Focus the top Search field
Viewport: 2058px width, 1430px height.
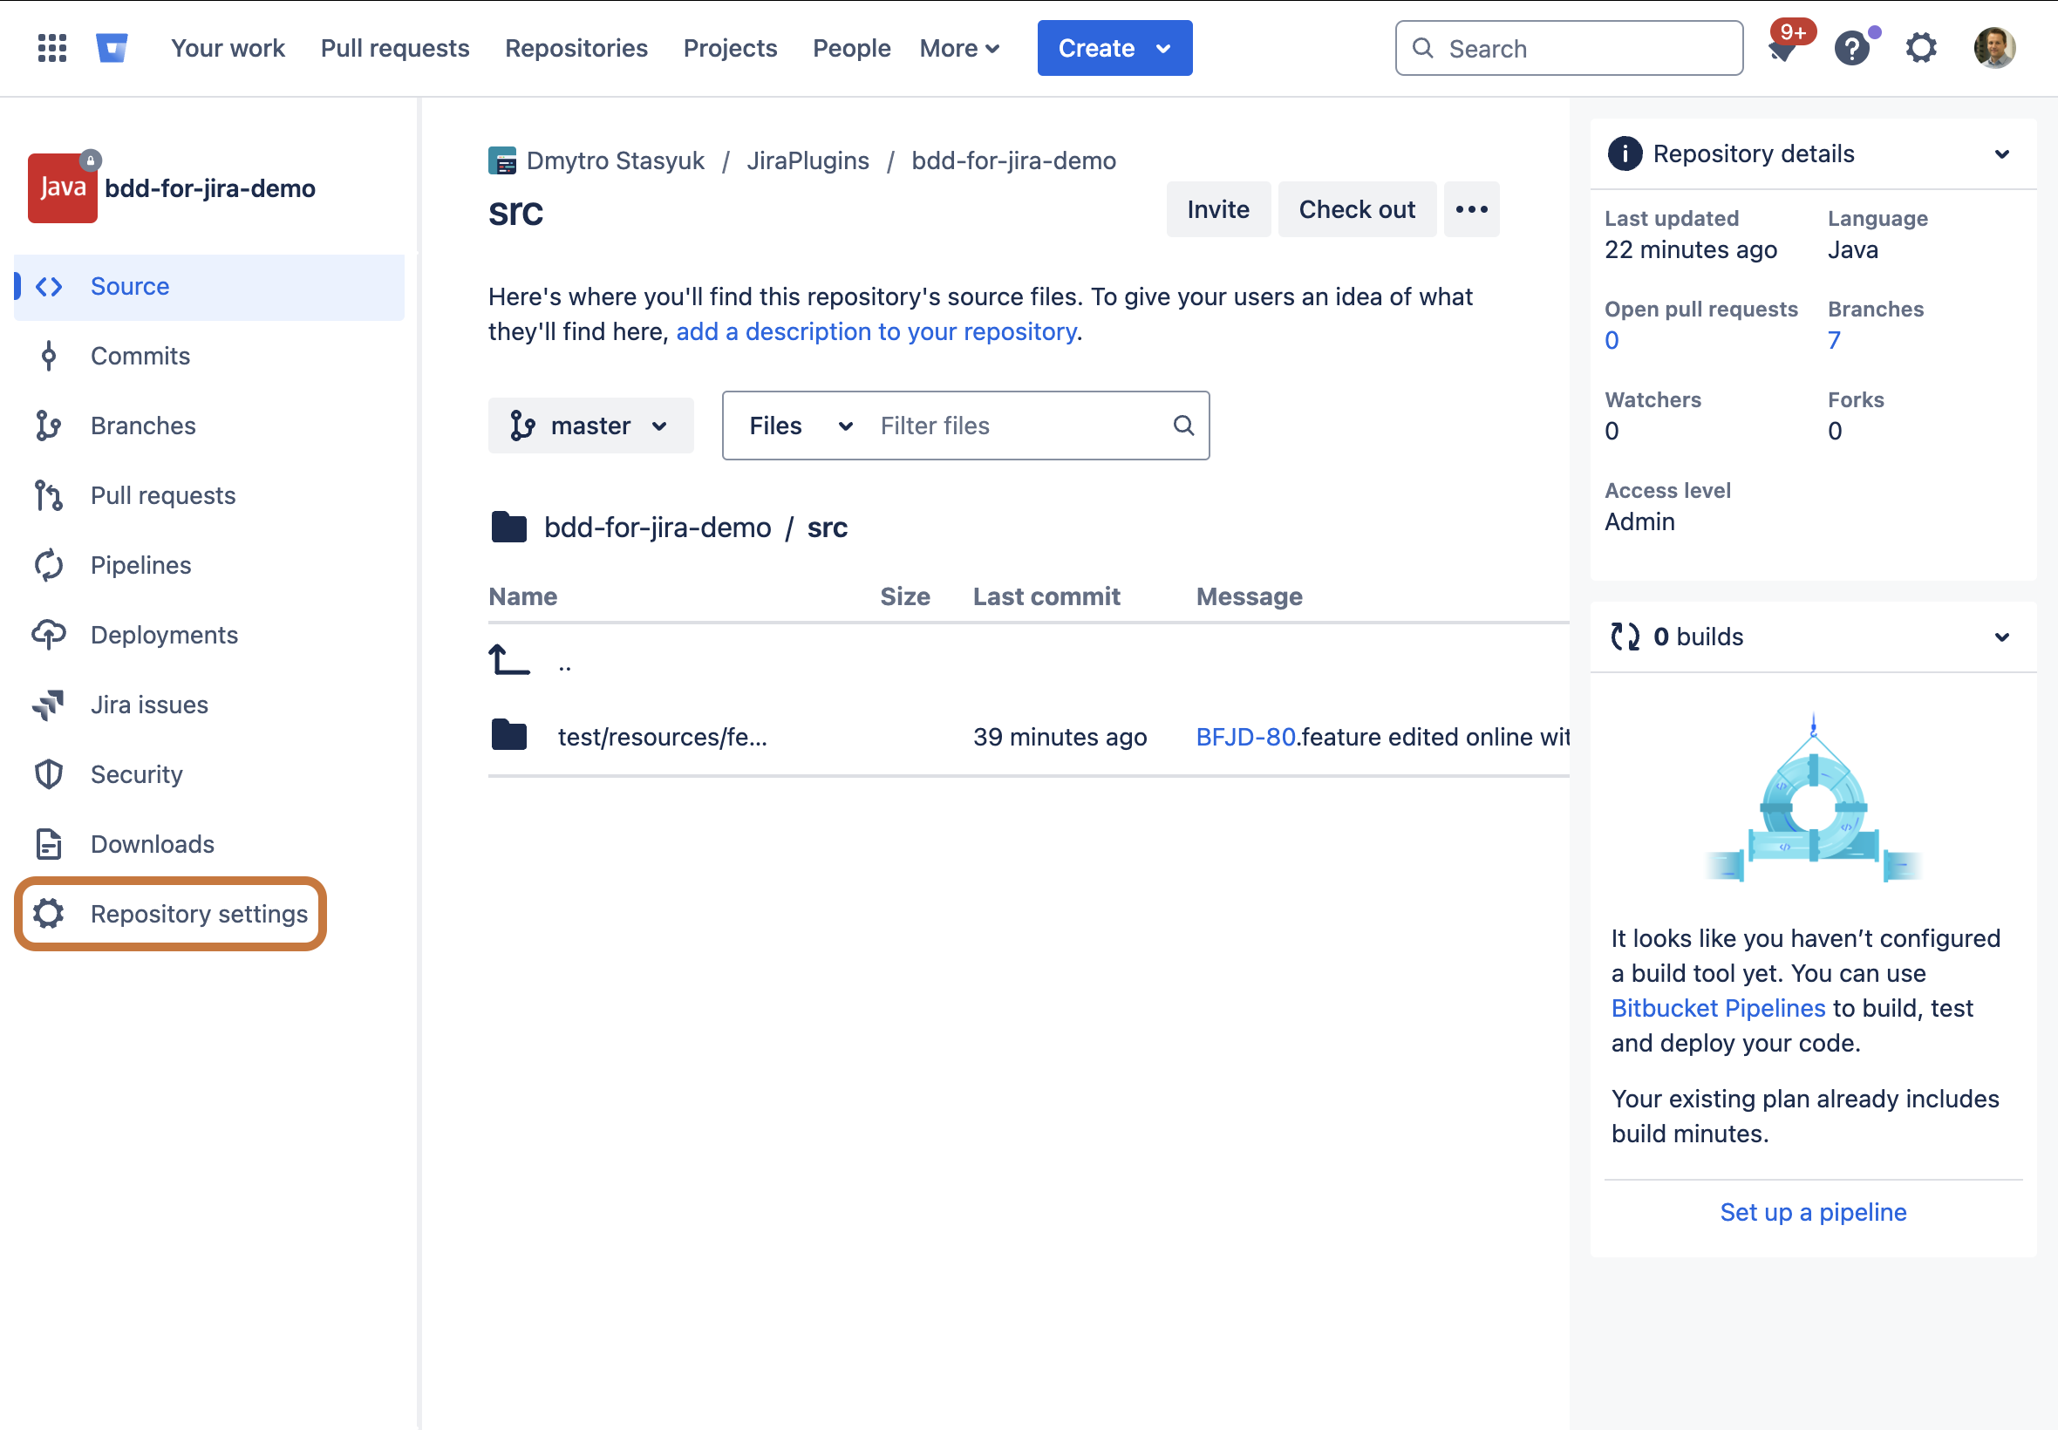1569,48
